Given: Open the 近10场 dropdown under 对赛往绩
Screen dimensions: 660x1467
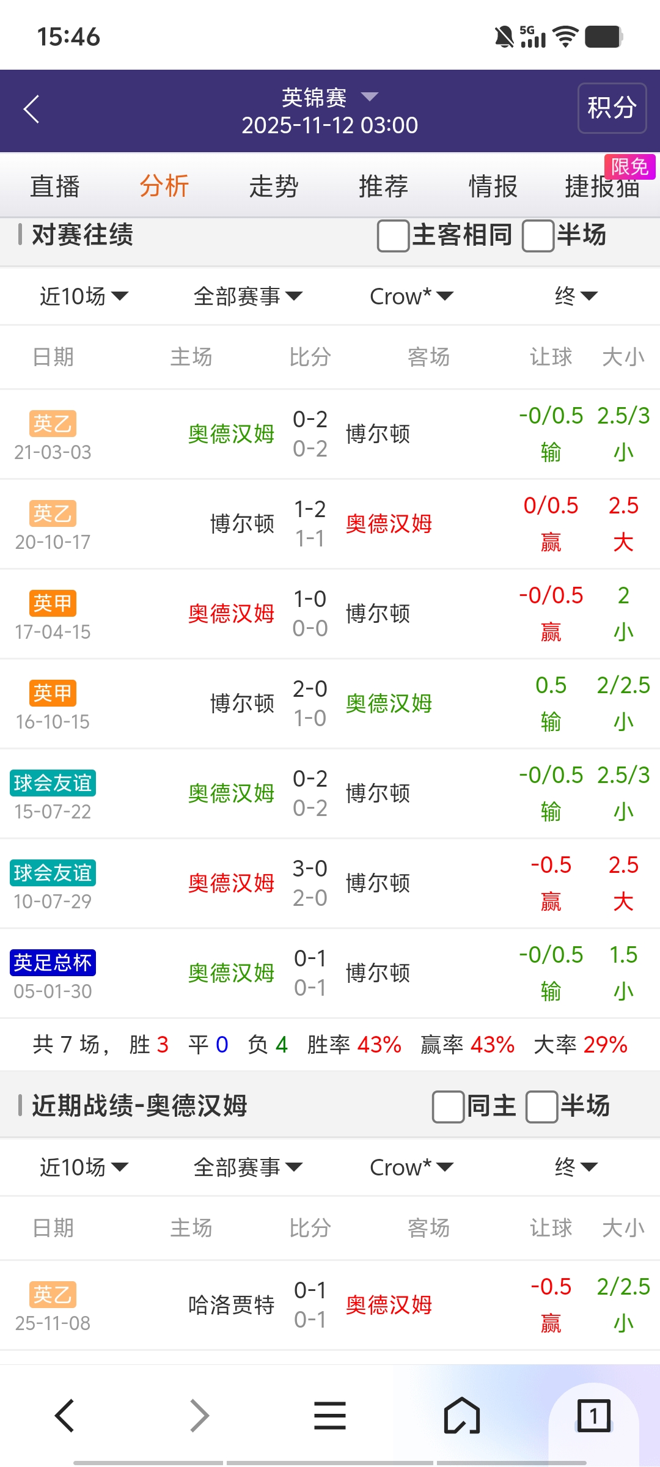Looking at the screenshot, I should point(84,296).
